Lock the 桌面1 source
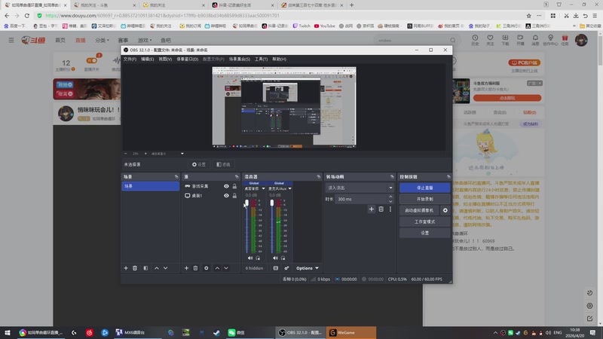This screenshot has width=603, height=339. pos(234,196)
